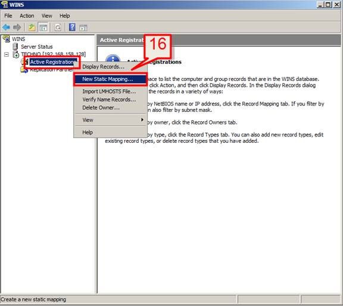Click the Up one level folder icon
Screen dimensions: 343x306
click(x=32, y=27)
